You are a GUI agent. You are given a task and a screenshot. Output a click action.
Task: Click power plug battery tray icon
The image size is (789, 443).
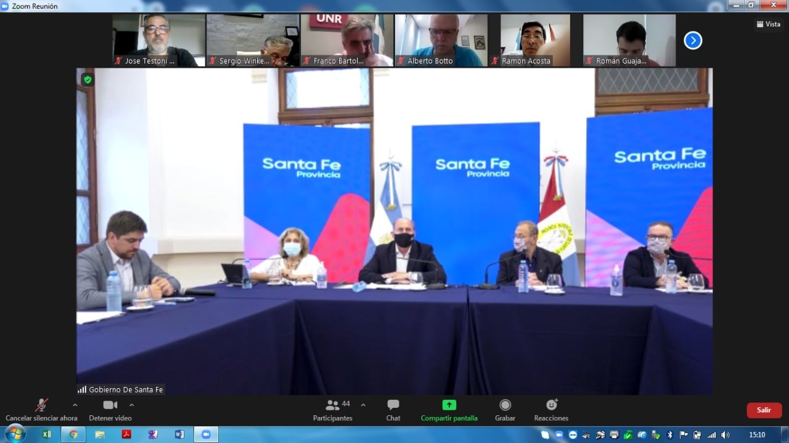pyautogui.click(x=697, y=435)
